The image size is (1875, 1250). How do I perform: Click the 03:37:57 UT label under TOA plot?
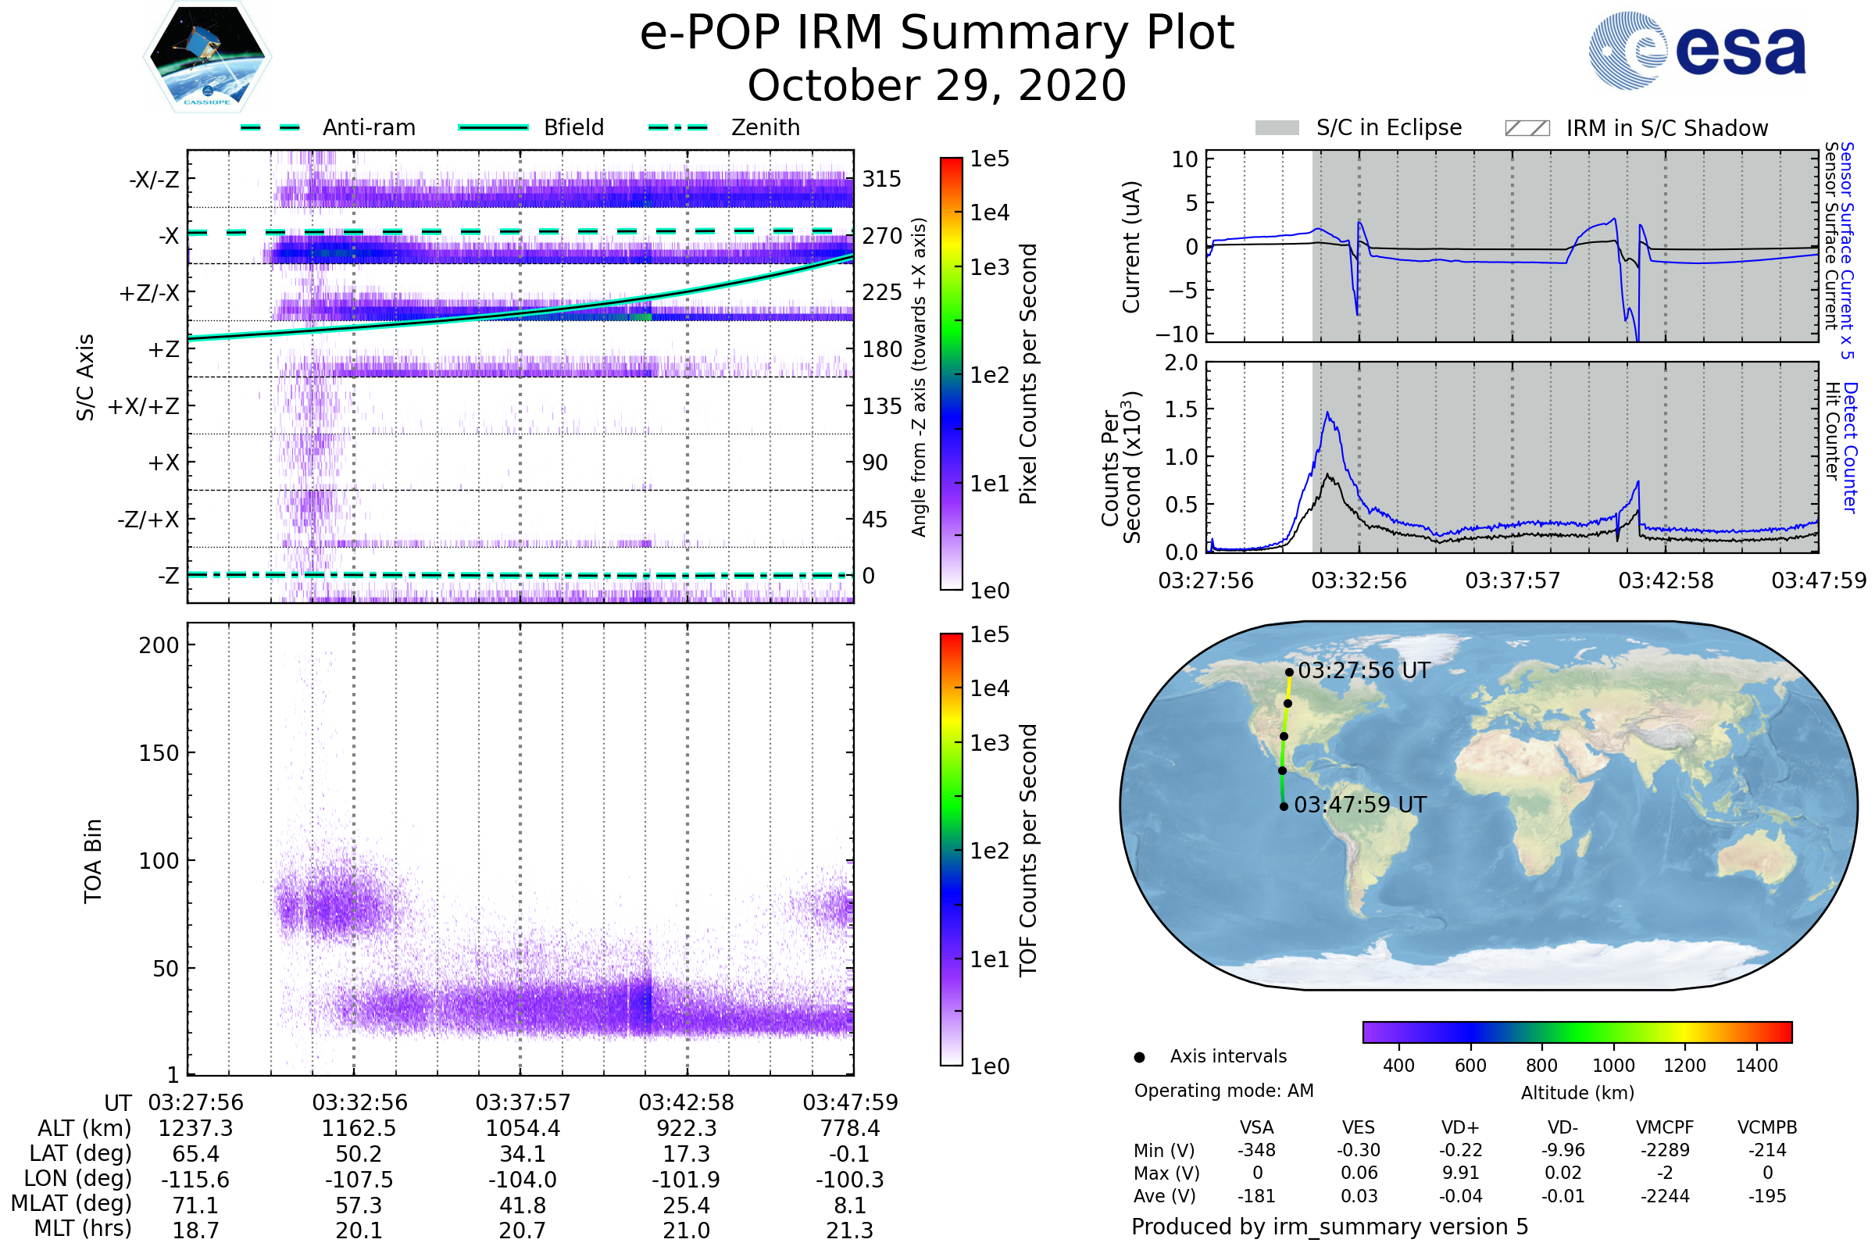coord(523,1102)
